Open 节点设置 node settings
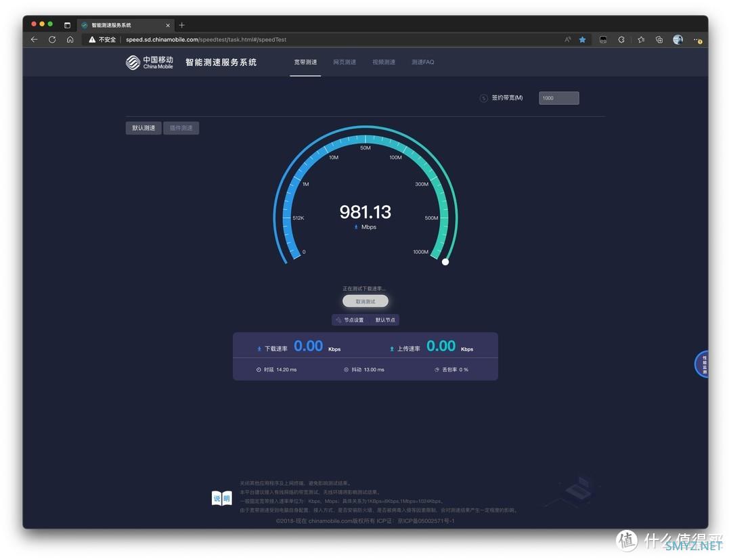731x559 pixels. pos(350,320)
